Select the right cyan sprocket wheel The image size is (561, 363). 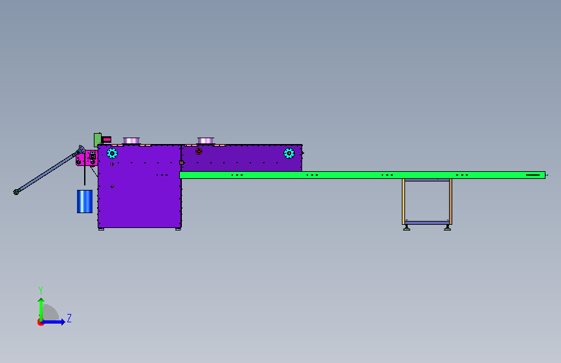(x=289, y=153)
